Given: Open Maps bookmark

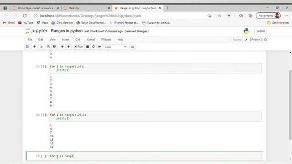Looking at the screenshot, I should (x=42, y=23).
